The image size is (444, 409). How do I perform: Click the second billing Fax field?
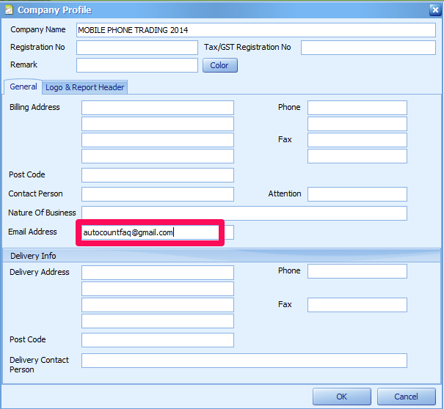pos(357,156)
